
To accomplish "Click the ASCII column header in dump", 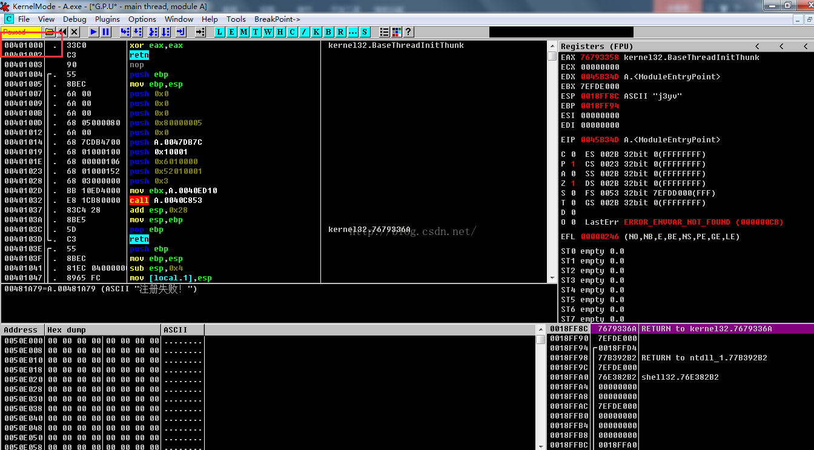I will (183, 329).
